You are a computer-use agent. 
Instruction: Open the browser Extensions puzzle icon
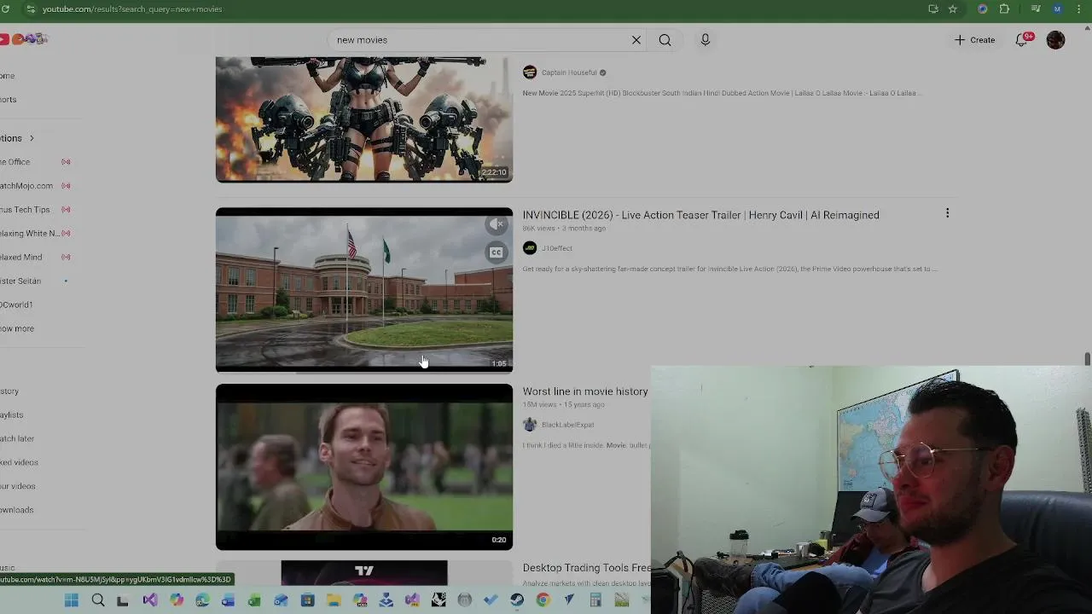click(1004, 9)
